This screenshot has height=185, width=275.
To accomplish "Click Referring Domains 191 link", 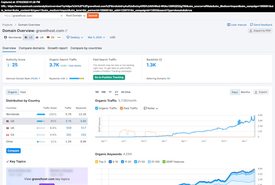I will [x=168, y=79].
